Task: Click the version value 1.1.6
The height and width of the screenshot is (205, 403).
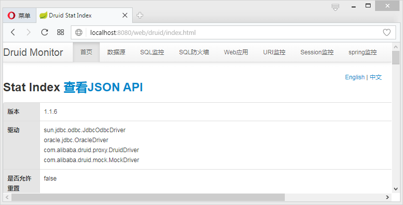Action: [x=50, y=112]
